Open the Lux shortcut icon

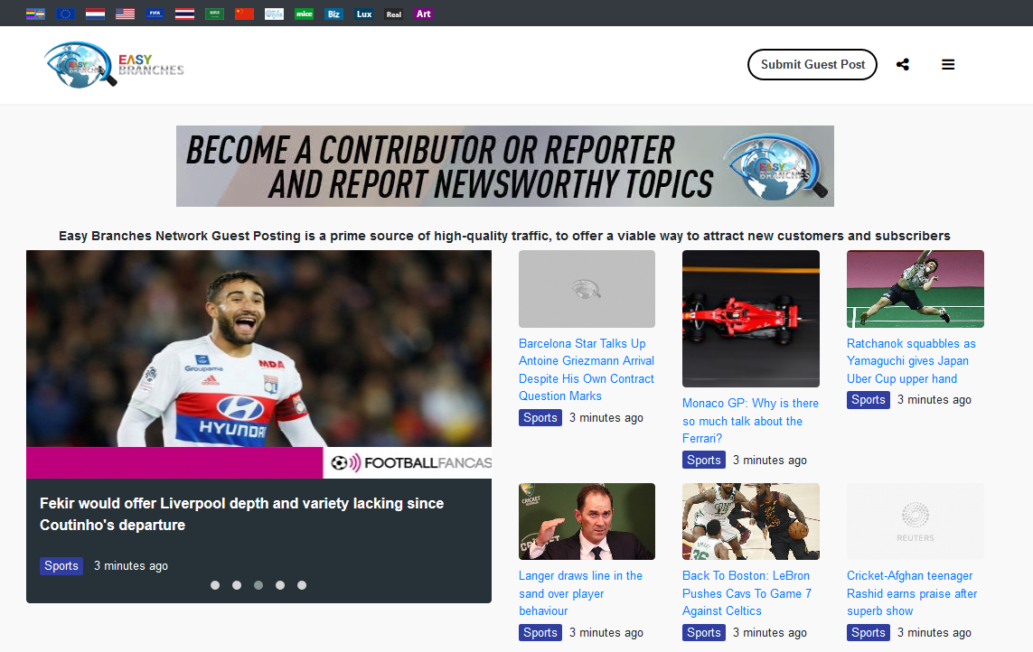pos(363,14)
